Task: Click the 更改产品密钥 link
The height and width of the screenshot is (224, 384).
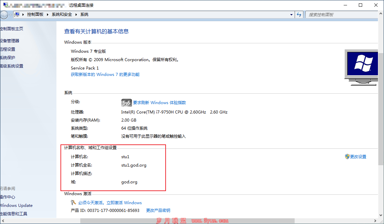Action: 158,210
